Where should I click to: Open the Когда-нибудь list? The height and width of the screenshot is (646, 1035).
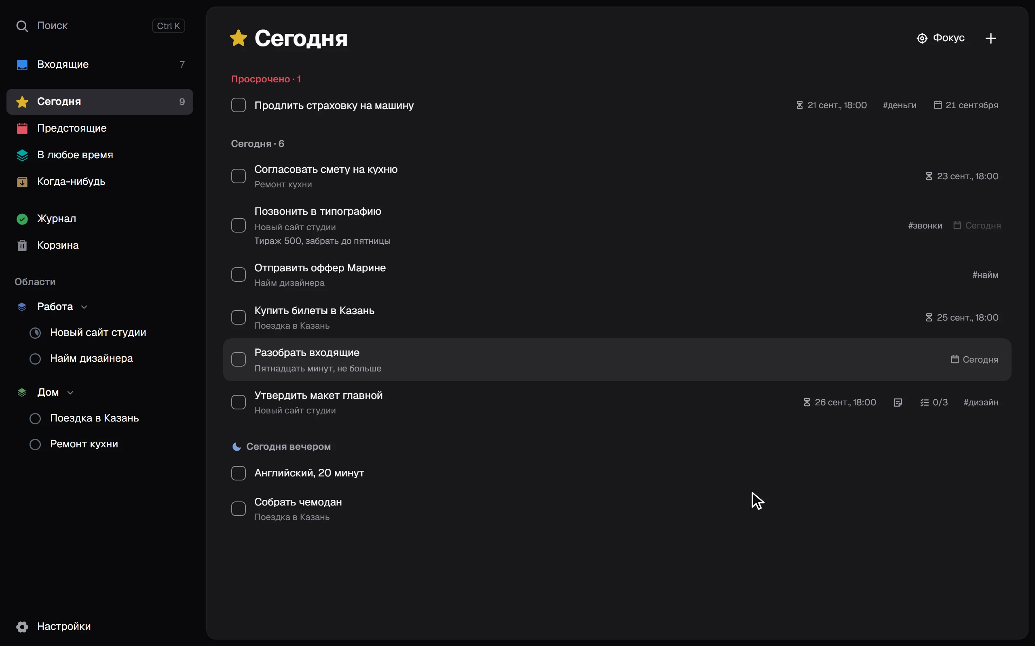tap(99, 182)
